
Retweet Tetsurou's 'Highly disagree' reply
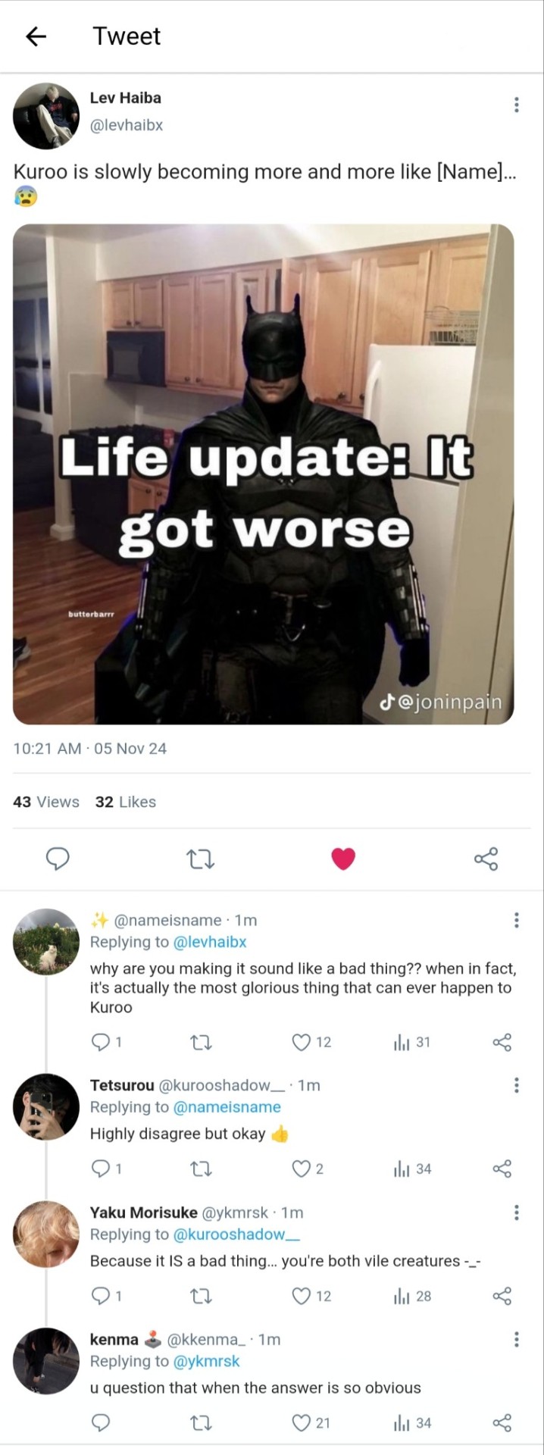pos(201,1169)
